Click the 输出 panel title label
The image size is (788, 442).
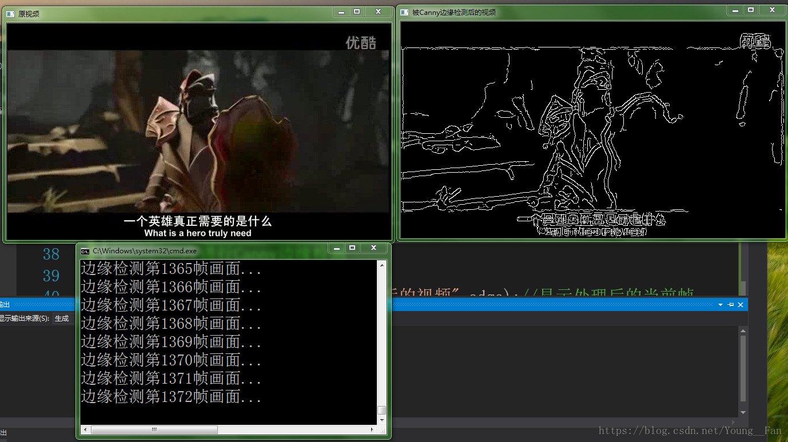(5, 305)
